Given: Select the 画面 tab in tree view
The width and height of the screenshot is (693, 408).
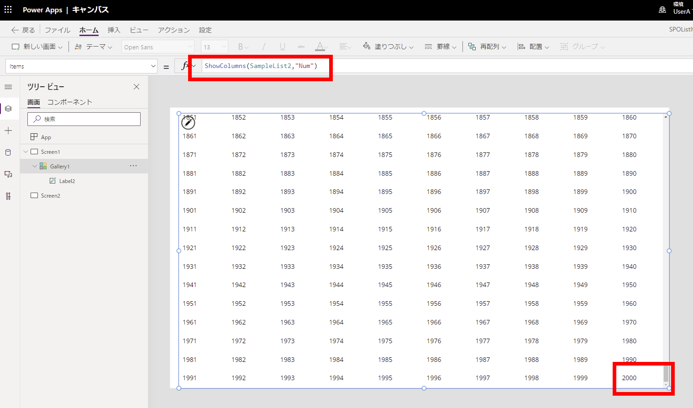Looking at the screenshot, I should coord(34,102).
